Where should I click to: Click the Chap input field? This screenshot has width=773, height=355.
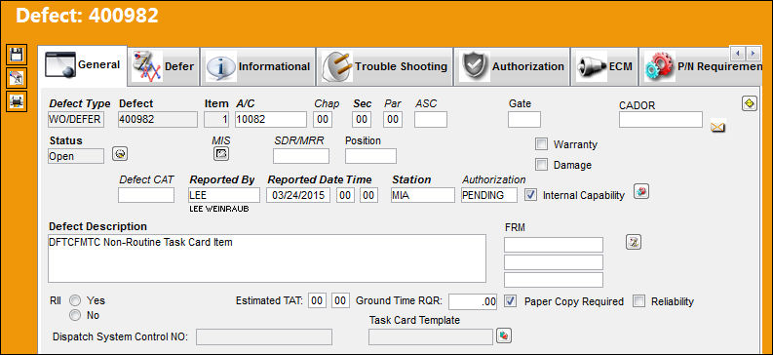tap(323, 119)
